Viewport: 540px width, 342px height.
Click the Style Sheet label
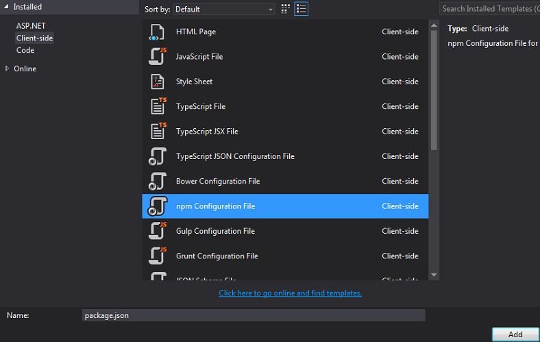[x=194, y=82]
